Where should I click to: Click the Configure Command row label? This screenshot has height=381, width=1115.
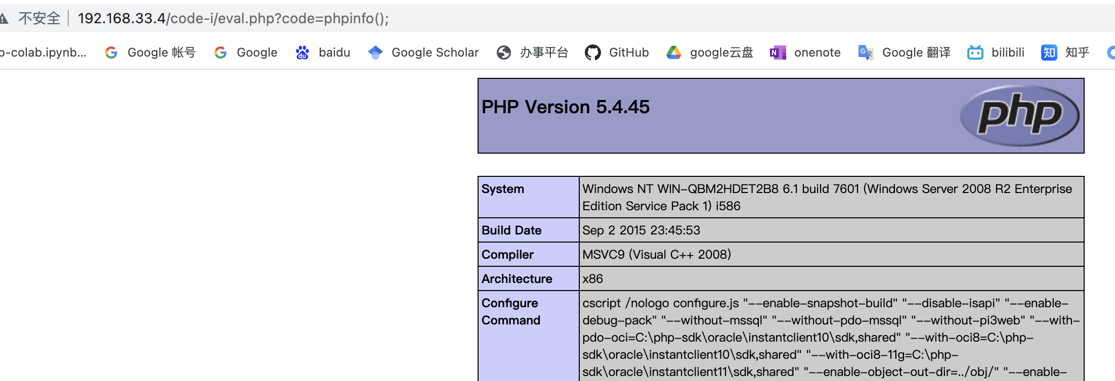click(510, 311)
